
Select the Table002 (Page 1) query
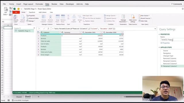tap(24, 31)
